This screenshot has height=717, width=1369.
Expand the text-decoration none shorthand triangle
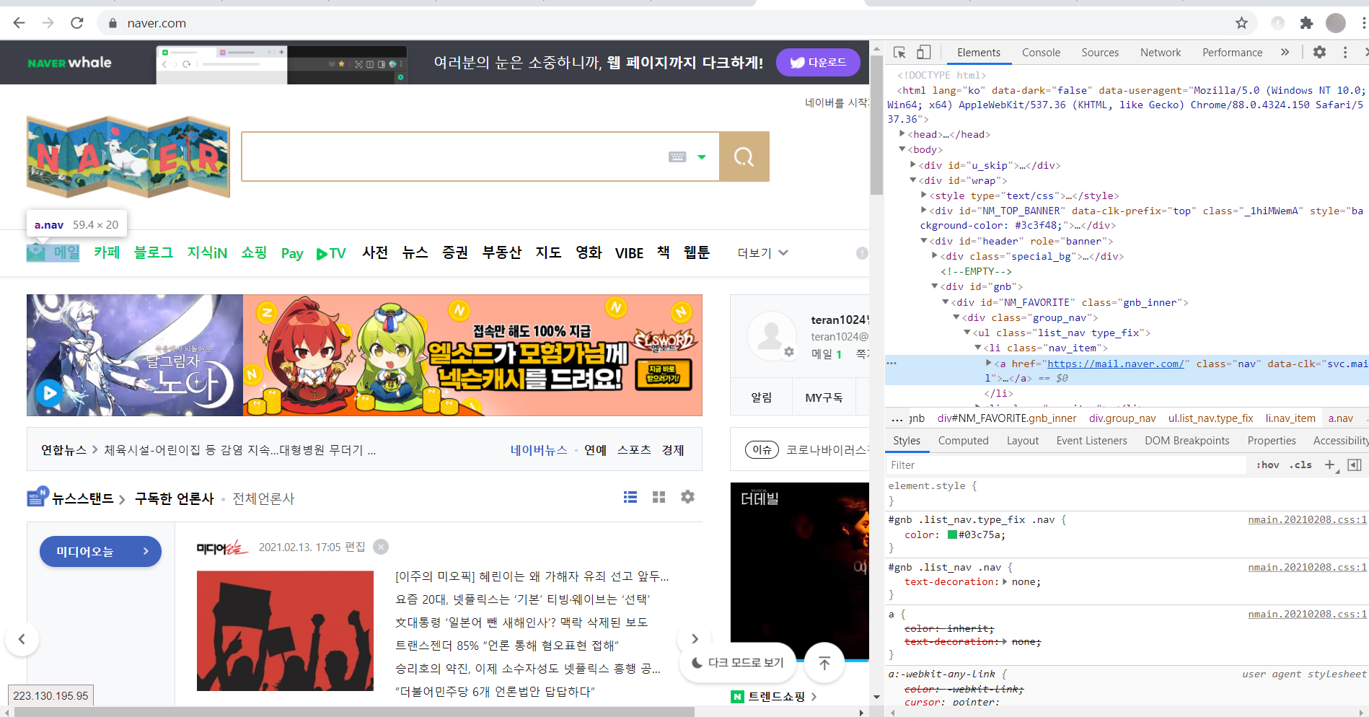[x=1005, y=581]
